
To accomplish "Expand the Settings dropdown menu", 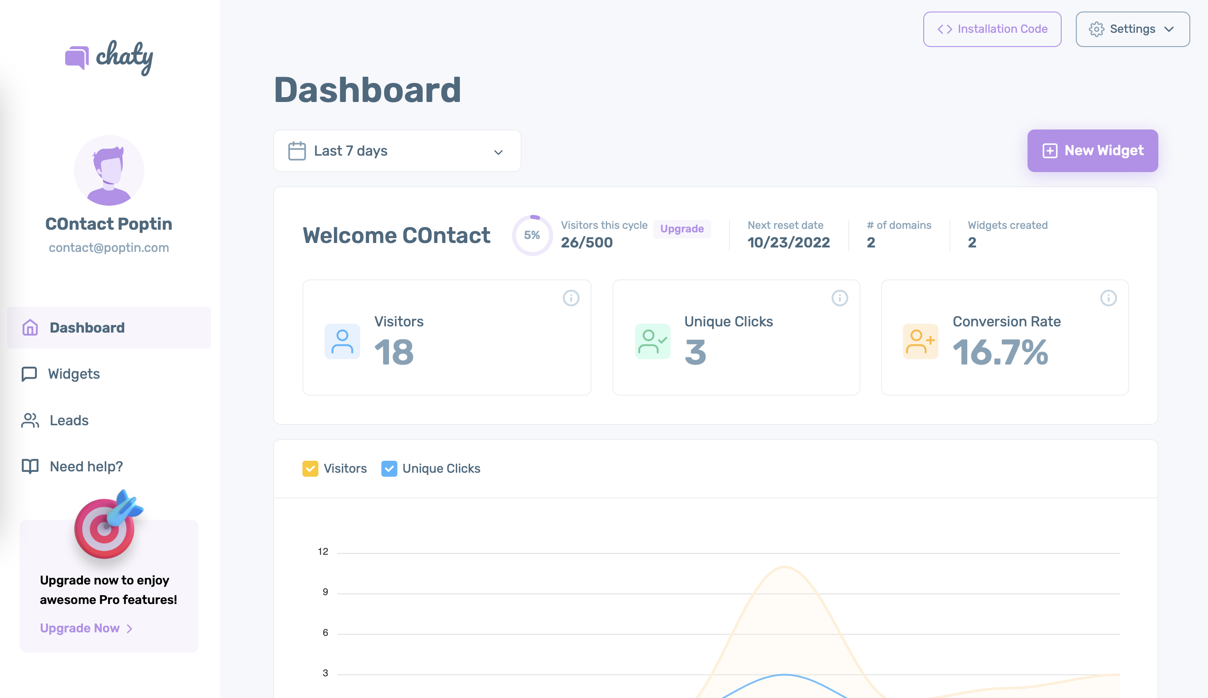I will [1132, 29].
